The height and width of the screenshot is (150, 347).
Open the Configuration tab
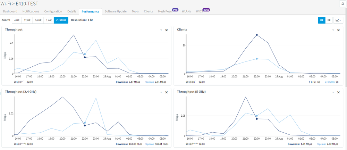pyautogui.click(x=53, y=11)
